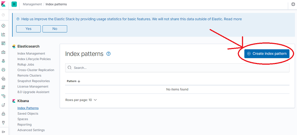Open the D space avatar
Screen dimensions: 297x135
tap(14, 4)
